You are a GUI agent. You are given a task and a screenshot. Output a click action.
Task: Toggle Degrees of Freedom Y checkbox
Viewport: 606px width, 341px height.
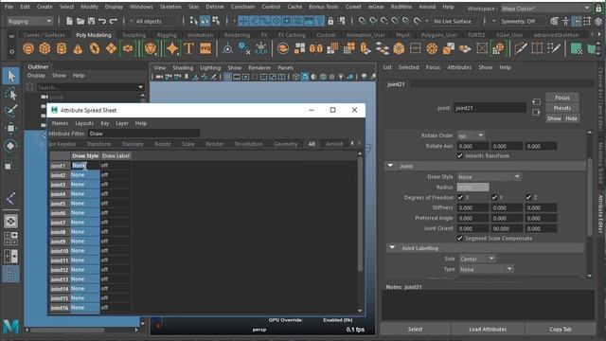pos(494,197)
